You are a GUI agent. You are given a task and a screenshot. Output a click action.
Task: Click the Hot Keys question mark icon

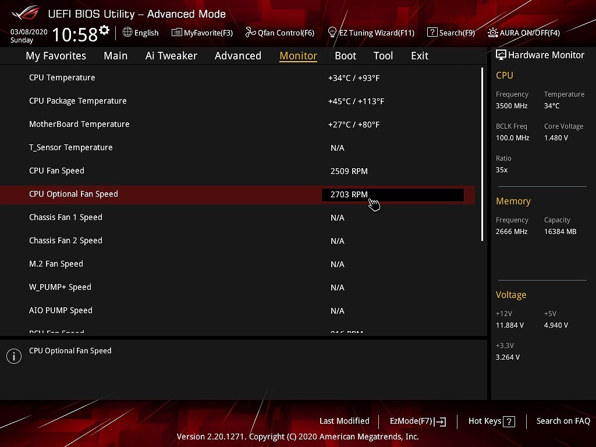pyautogui.click(x=509, y=421)
